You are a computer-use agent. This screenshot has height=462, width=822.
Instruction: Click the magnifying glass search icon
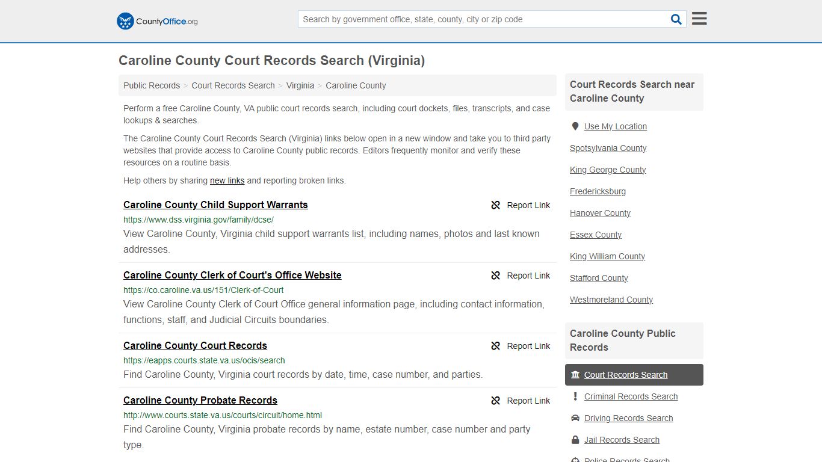pyautogui.click(x=676, y=19)
